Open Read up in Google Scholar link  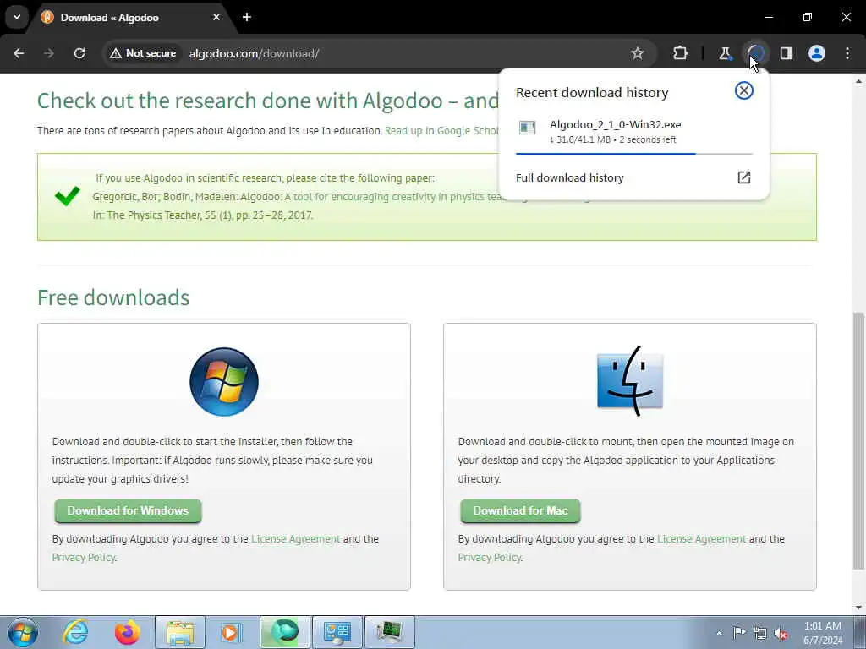pos(441,131)
